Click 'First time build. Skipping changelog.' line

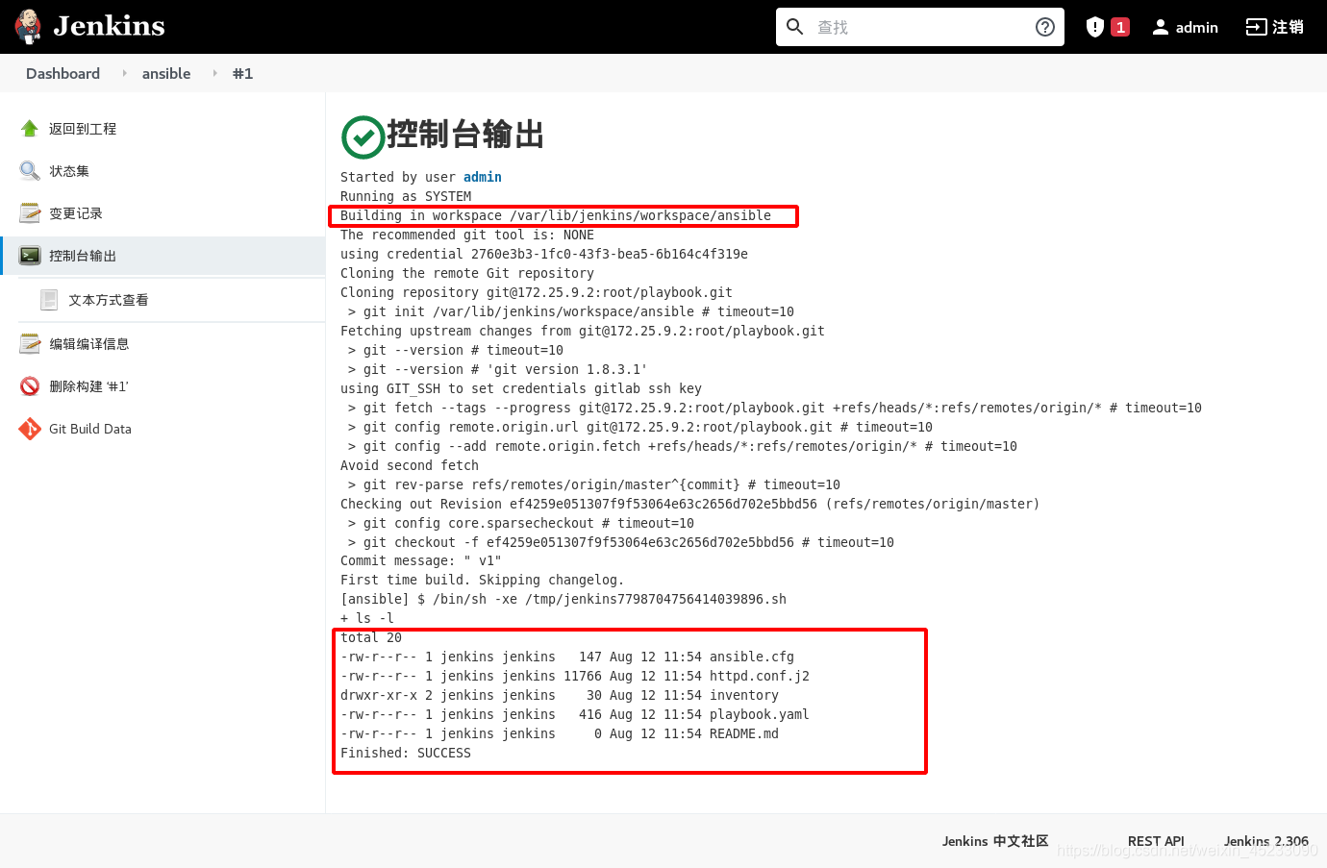(x=483, y=580)
